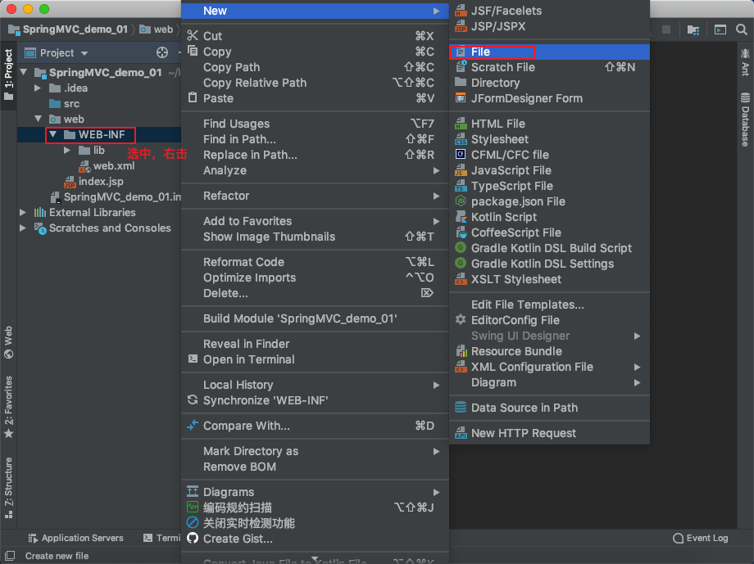Toggle the Web tool window tab
Image resolution: width=754 pixels, height=564 pixels.
9,342
